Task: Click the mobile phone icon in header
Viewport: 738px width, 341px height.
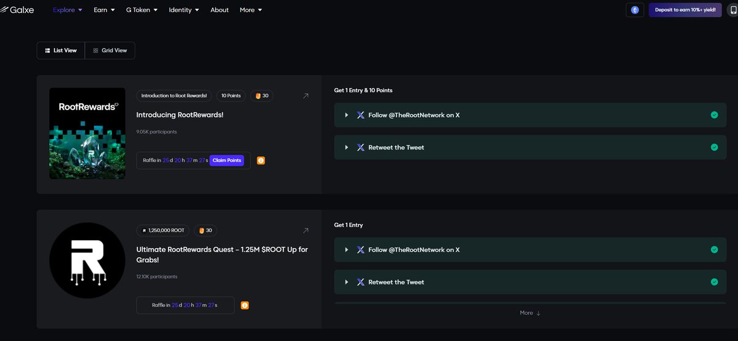Action: [x=733, y=10]
